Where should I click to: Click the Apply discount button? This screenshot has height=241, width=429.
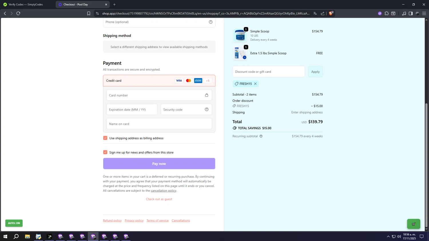point(315,72)
